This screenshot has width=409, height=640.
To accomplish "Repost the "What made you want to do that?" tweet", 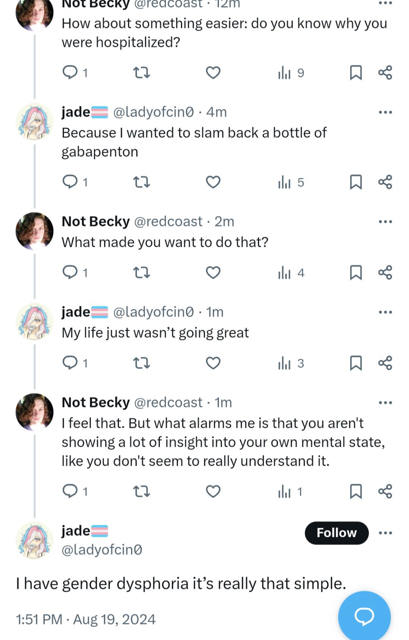I will coord(142,273).
